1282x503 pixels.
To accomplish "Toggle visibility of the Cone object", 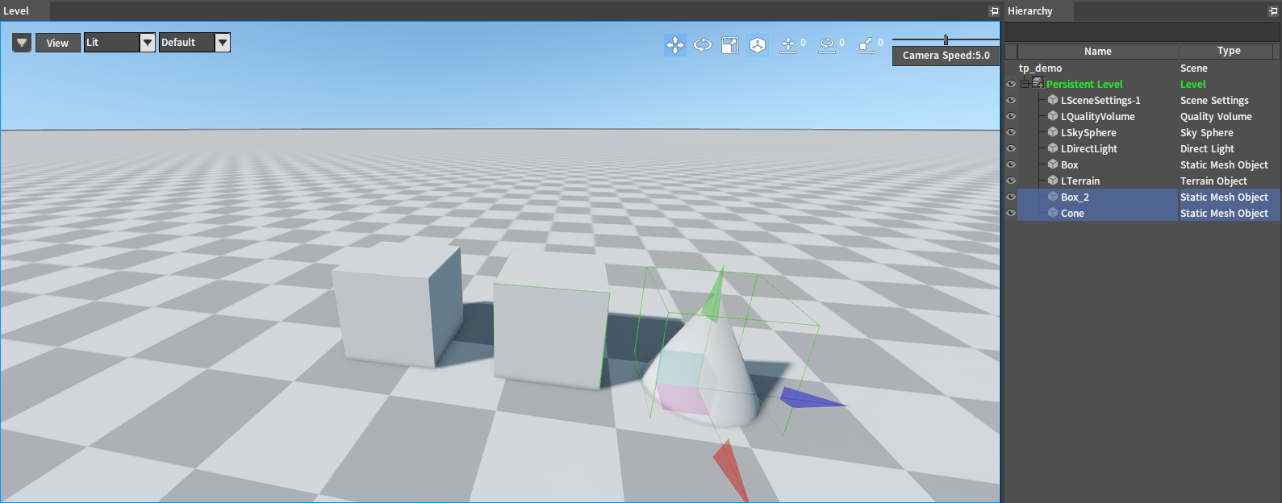I will coord(1011,213).
